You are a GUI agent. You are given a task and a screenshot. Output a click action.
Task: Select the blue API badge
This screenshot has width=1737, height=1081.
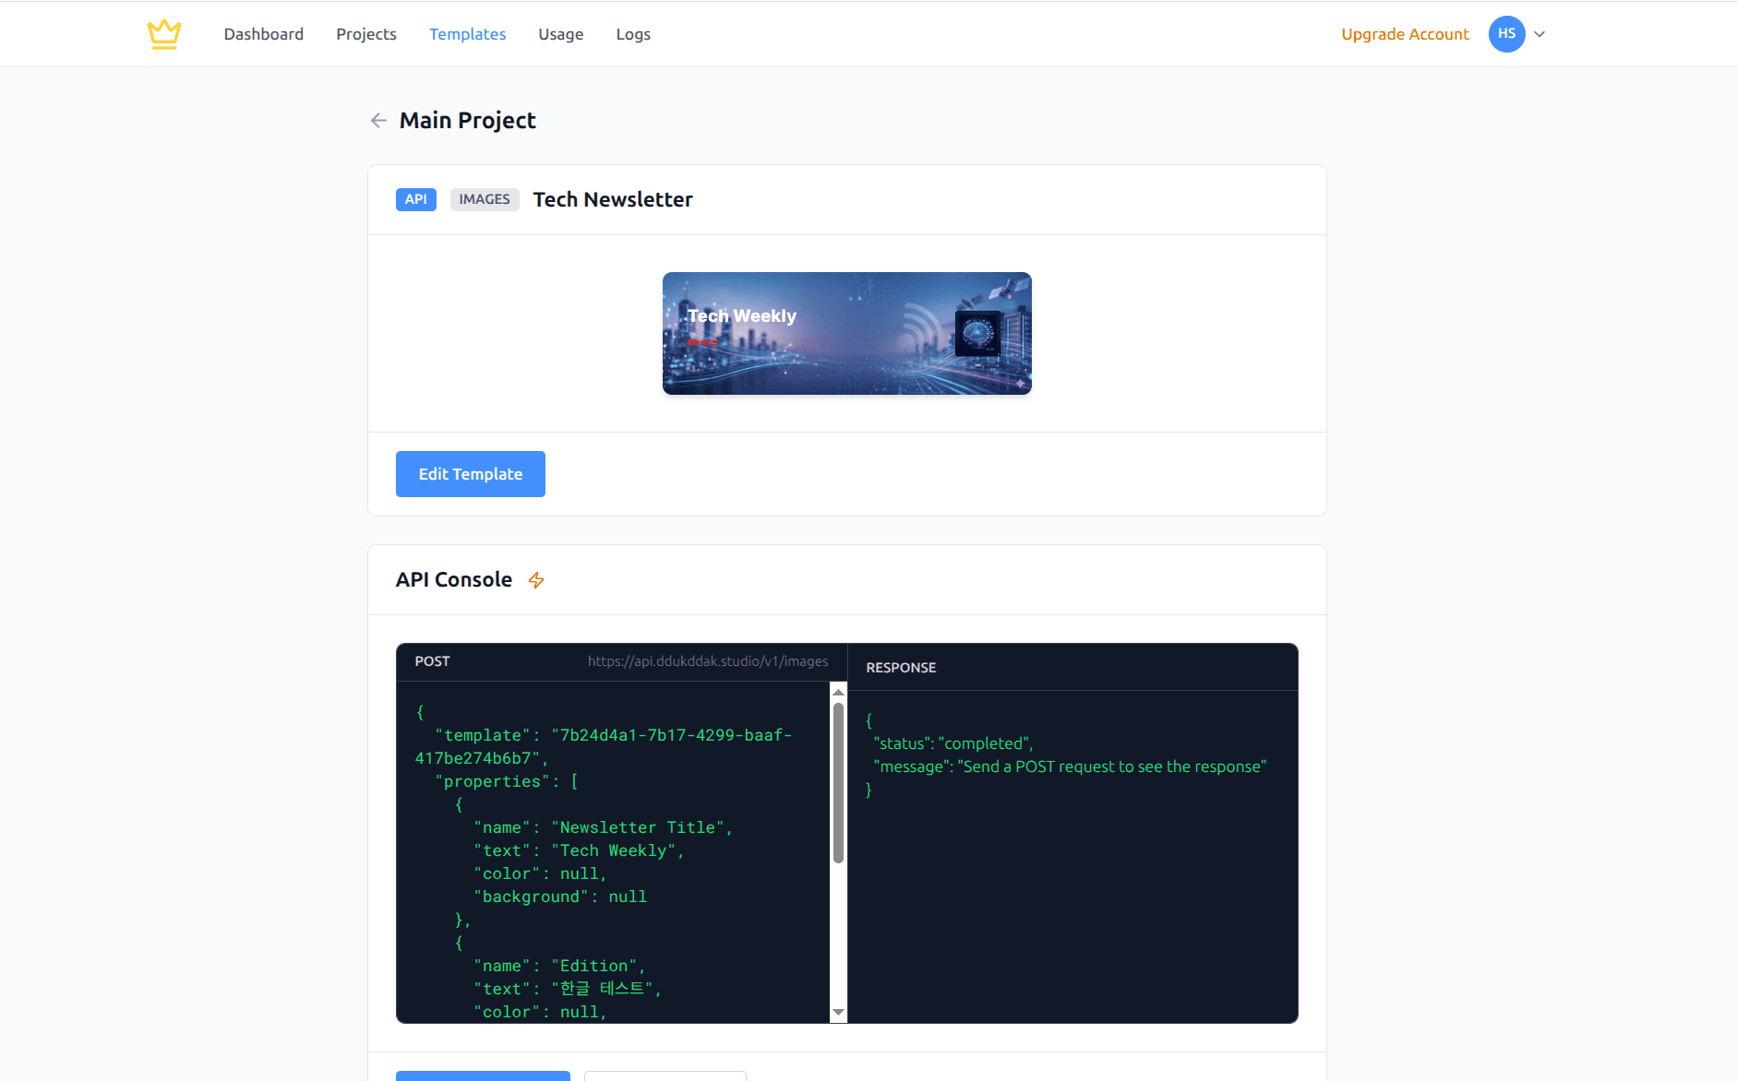coord(415,199)
